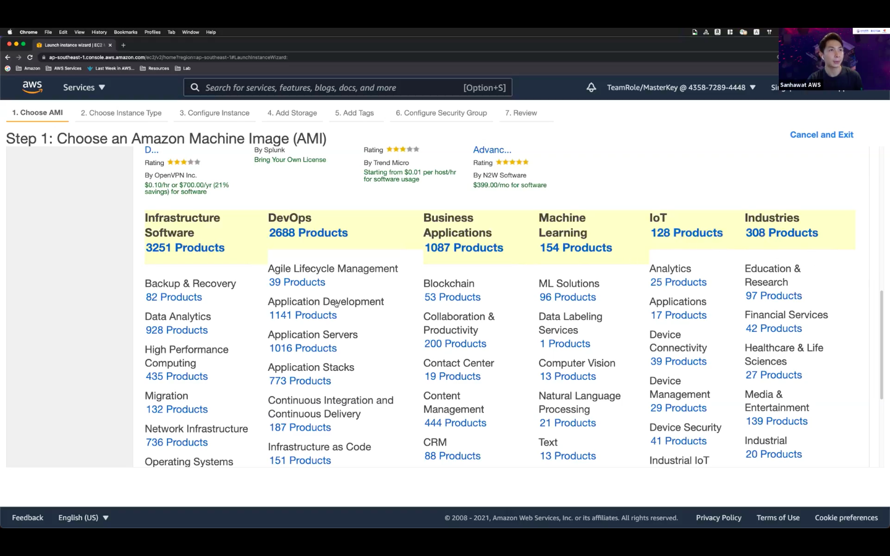Open Infrastructure Software 3251 Products link
The height and width of the screenshot is (556, 890).
click(185, 248)
